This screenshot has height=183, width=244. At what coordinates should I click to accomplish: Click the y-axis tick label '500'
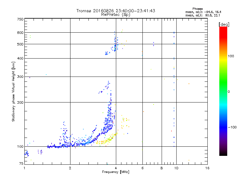click(20, 44)
